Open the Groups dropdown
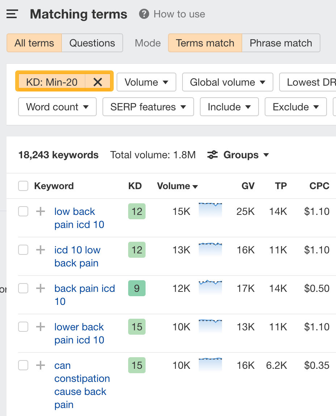336x416 pixels. pyautogui.click(x=241, y=155)
